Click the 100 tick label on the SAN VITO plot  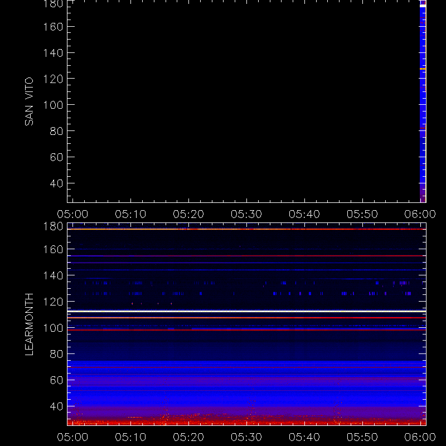(53, 105)
